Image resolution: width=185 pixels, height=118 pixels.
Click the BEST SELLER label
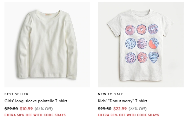coord(17,94)
